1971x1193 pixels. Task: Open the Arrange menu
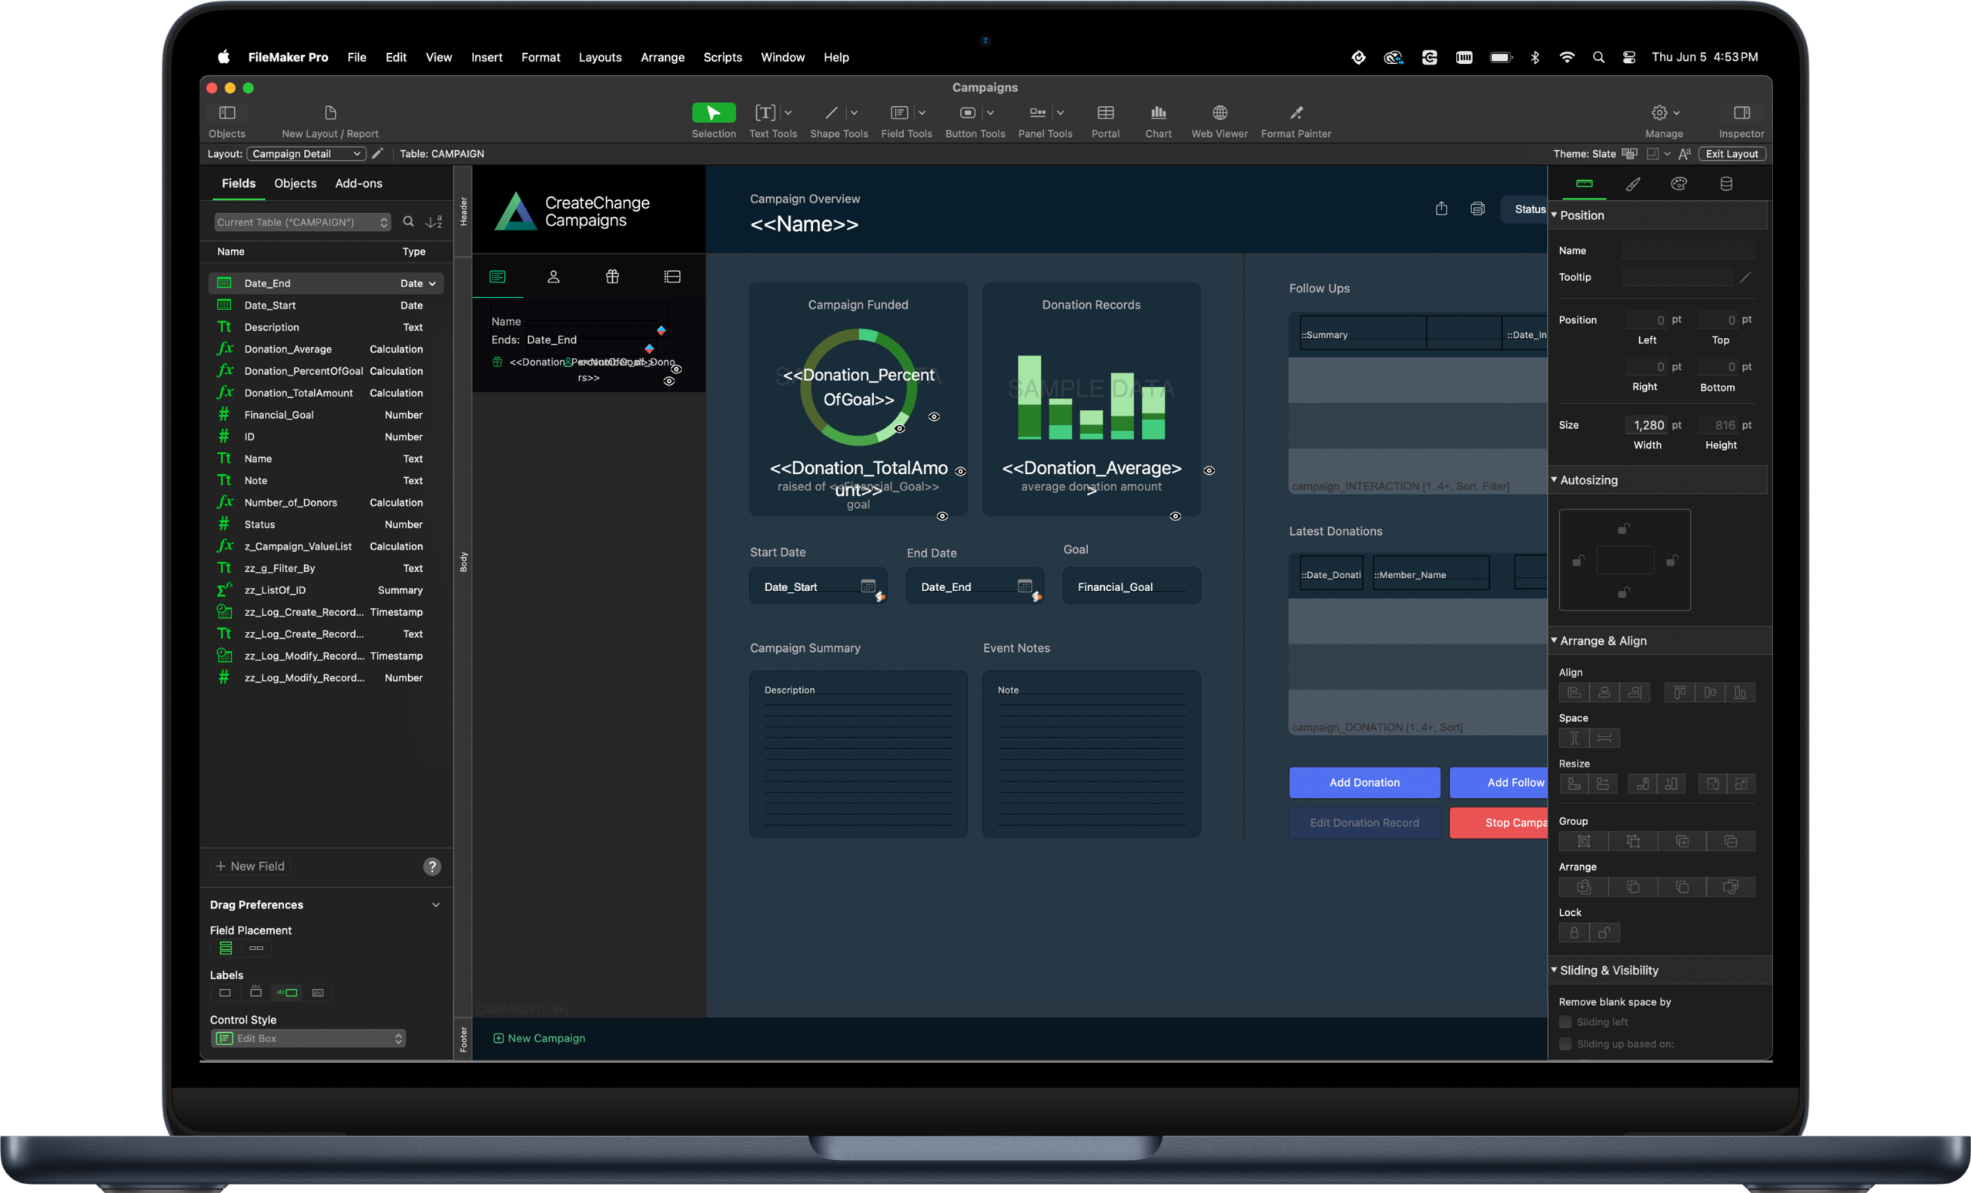[x=662, y=57]
